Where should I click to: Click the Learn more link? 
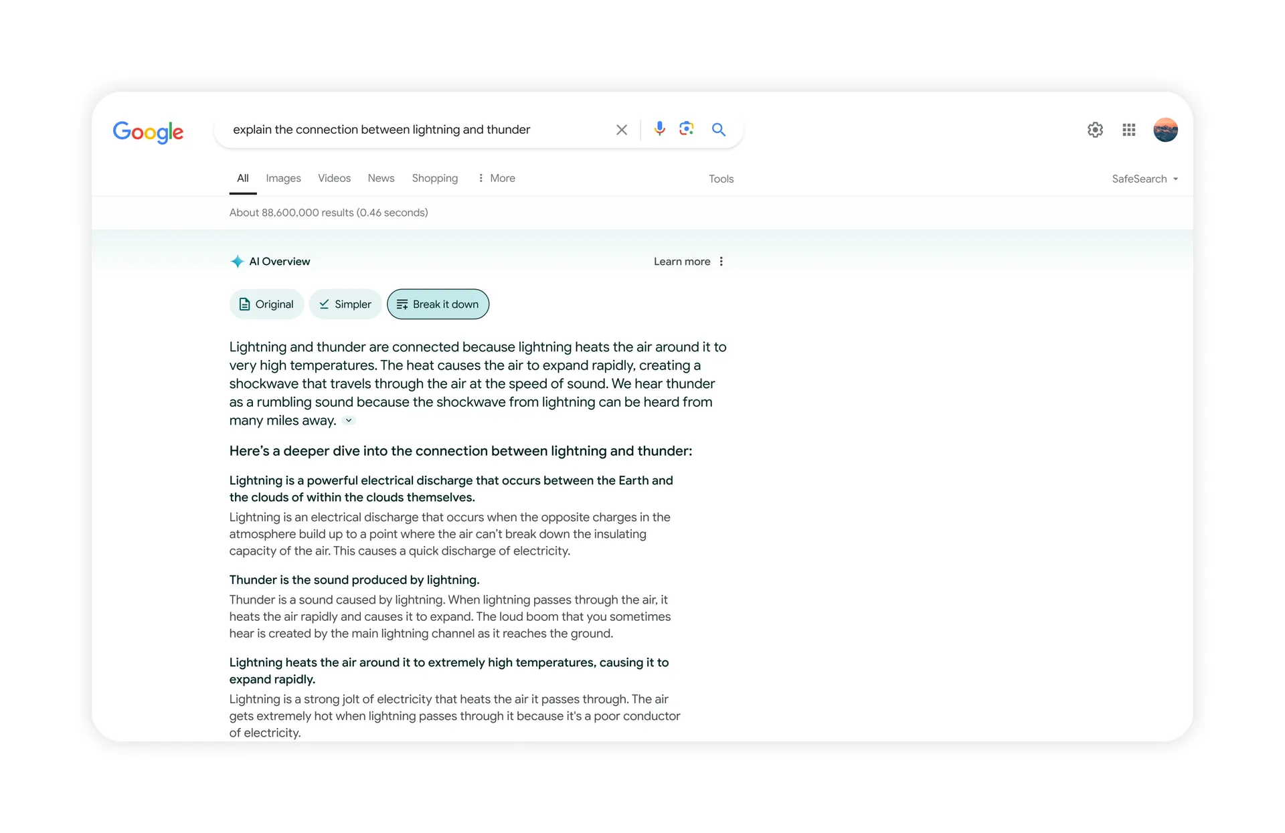(681, 261)
